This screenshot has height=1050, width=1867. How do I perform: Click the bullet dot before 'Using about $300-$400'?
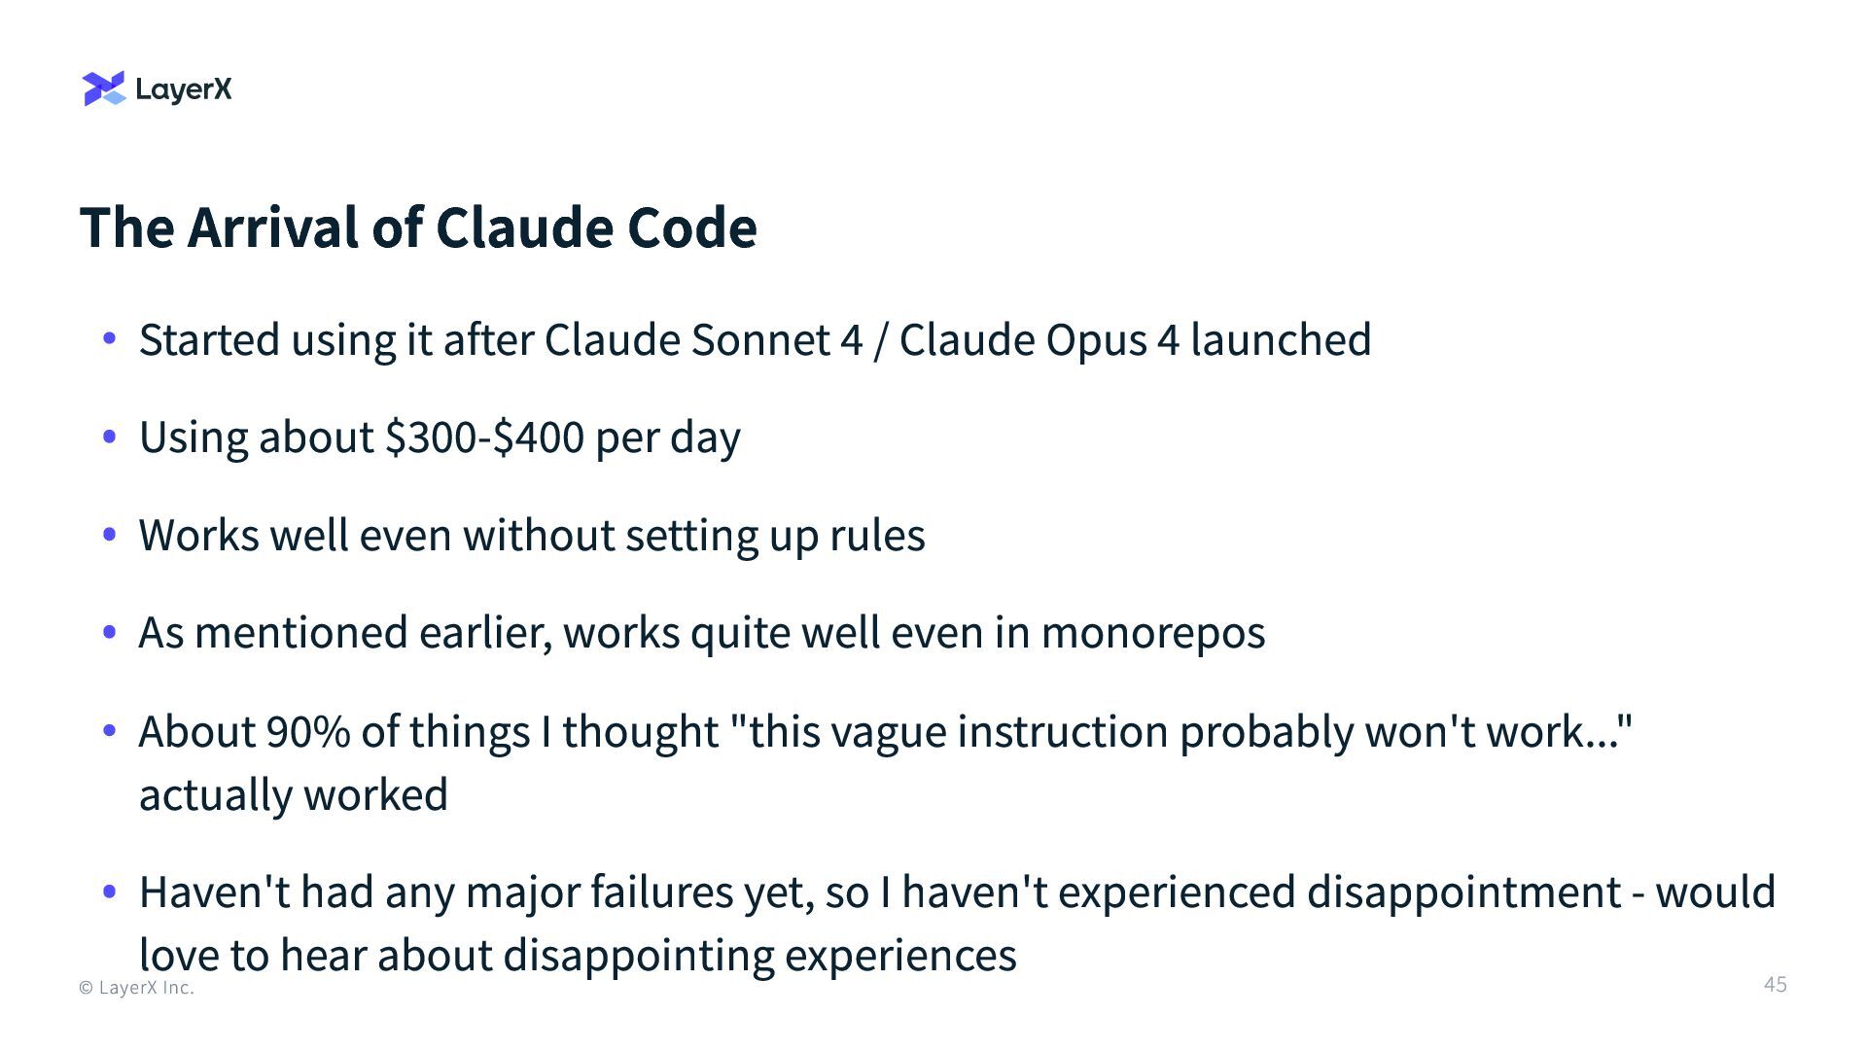110,437
